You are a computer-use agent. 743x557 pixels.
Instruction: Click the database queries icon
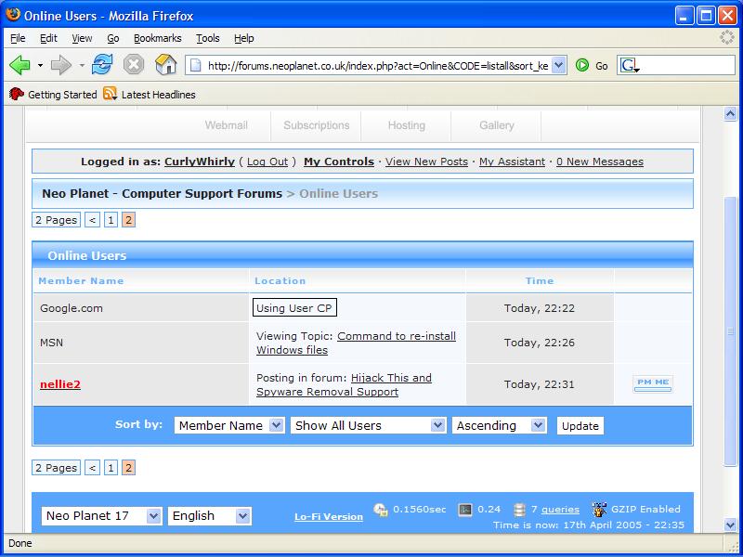point(519,510)
